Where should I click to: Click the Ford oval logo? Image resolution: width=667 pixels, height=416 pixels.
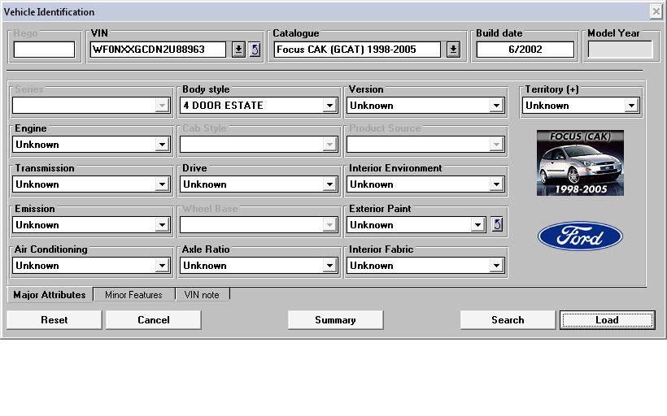(580, 237)
